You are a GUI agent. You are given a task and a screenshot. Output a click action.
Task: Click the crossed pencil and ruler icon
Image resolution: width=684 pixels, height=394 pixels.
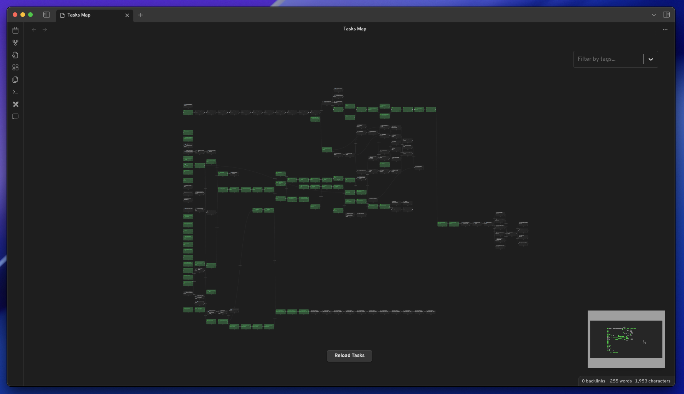[15, 104]
